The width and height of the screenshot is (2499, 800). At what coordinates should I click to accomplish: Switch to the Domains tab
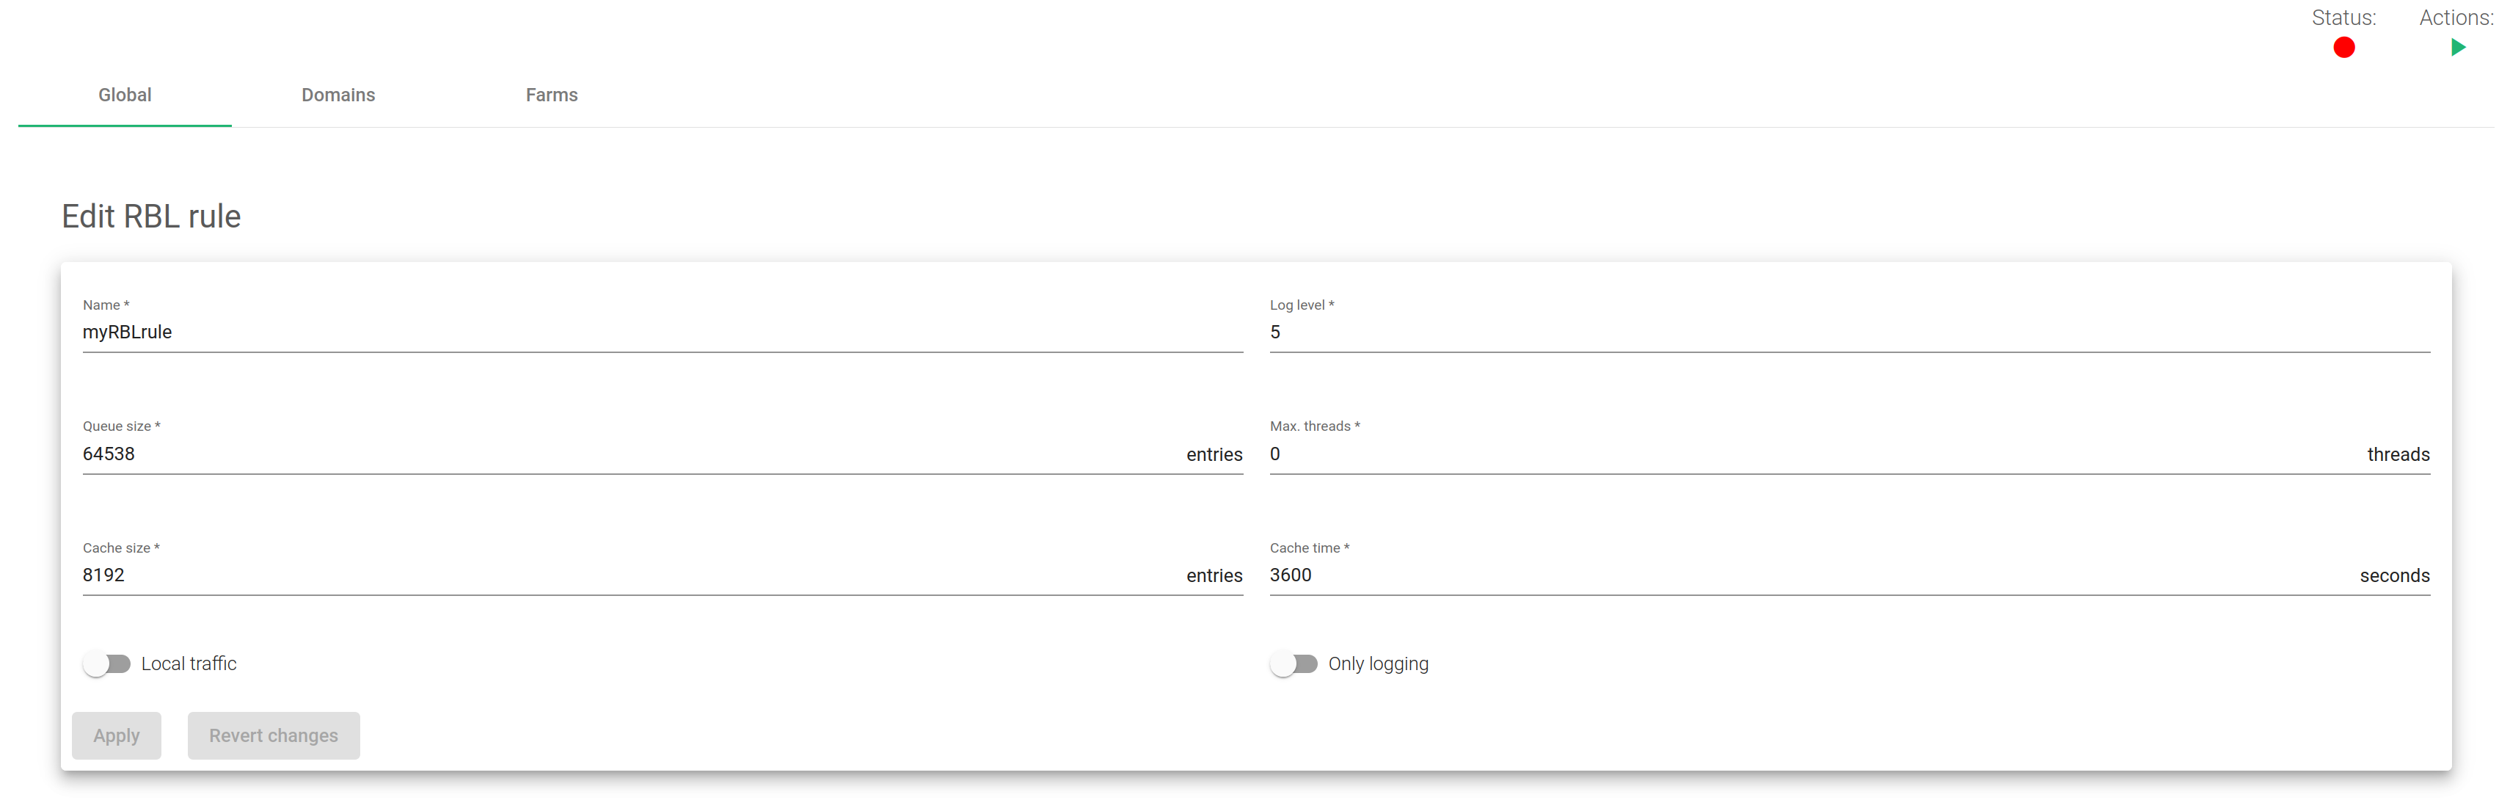(338, 95)
